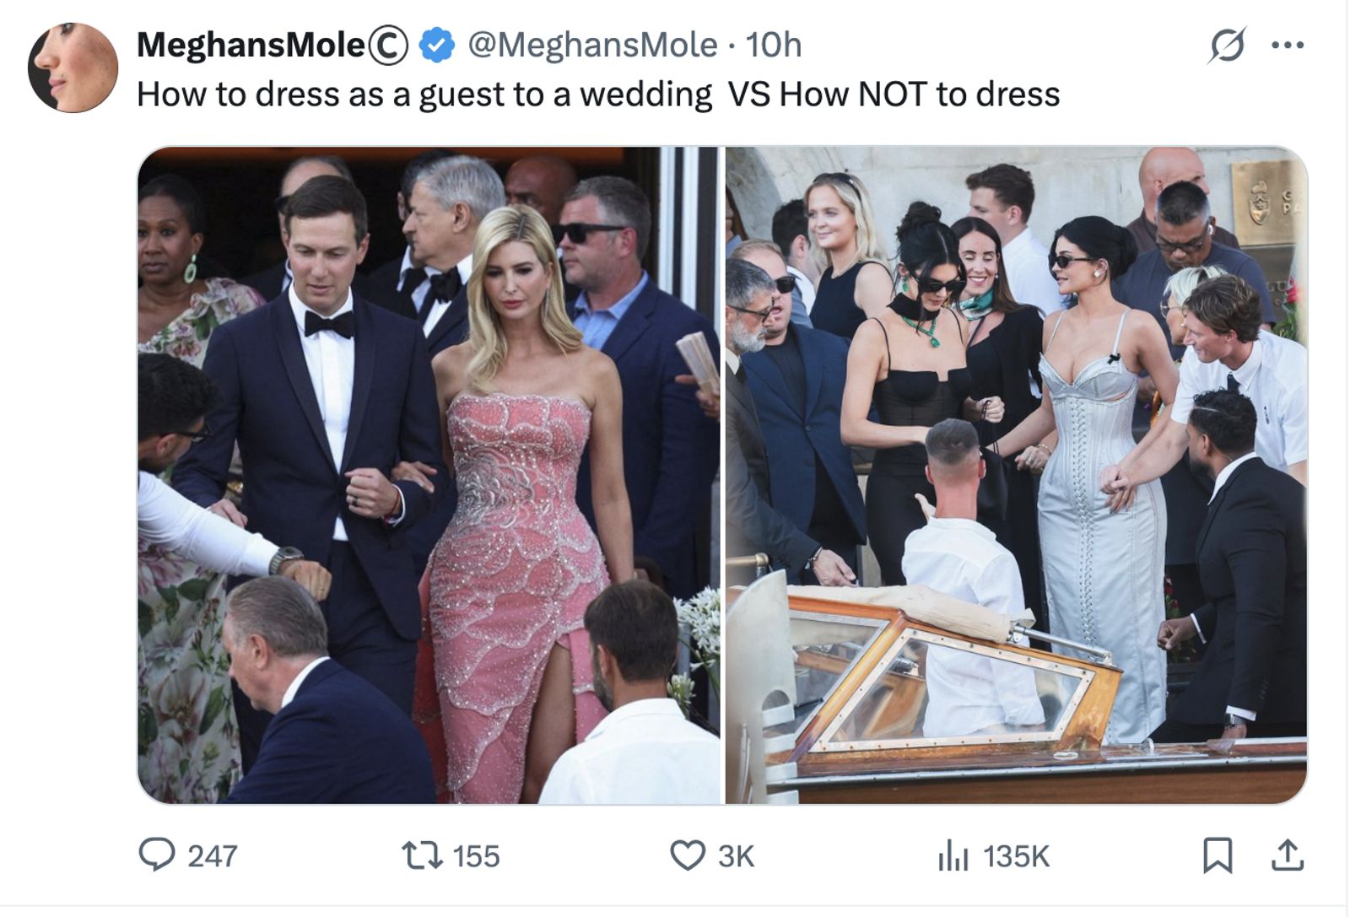The width and height of the screenshot is (1350, 917).
Task: Open the @MeghansMole handle link
Action: [592, 46]
